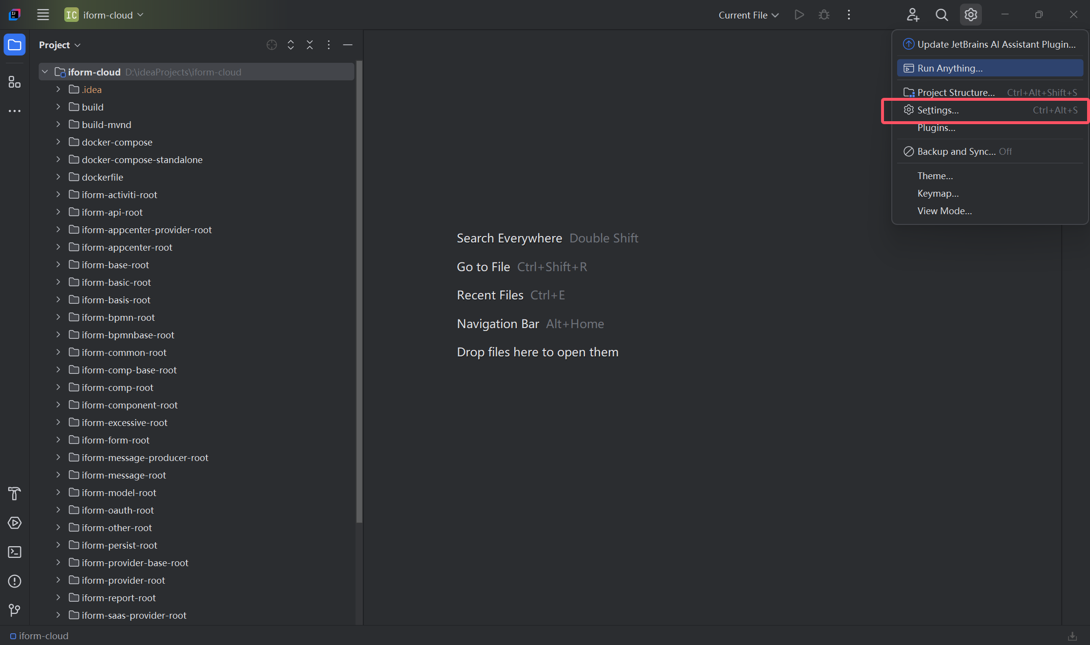Image resolution: width=1090 pixels, height=645 pixels.
Task: Click the Debug bug icon
Action: (824, 15)
